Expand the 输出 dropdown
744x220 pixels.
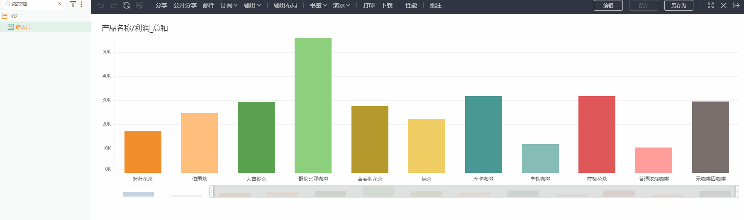pos(252,5)
